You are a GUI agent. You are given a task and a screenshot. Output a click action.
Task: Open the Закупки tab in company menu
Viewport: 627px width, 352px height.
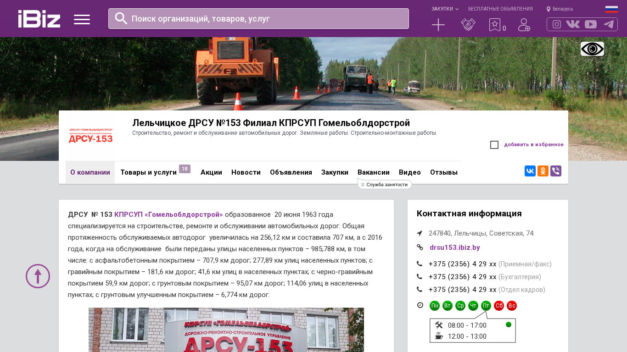click(335, 172)
